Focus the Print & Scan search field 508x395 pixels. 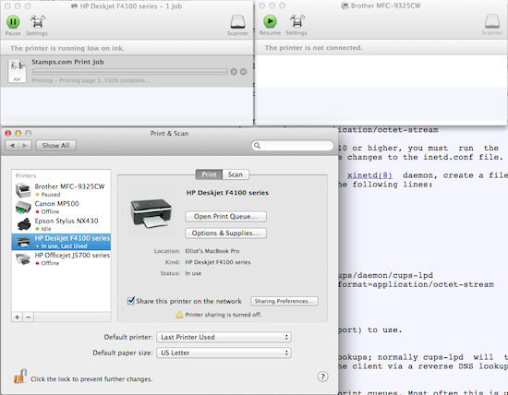point(293,146)
